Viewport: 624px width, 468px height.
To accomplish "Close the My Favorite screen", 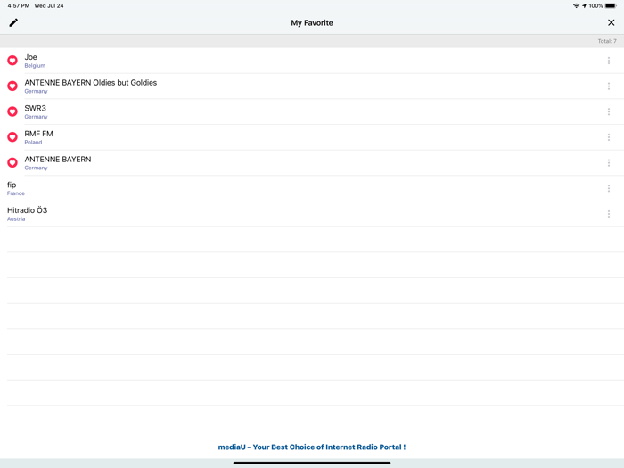I will (612, 22).
